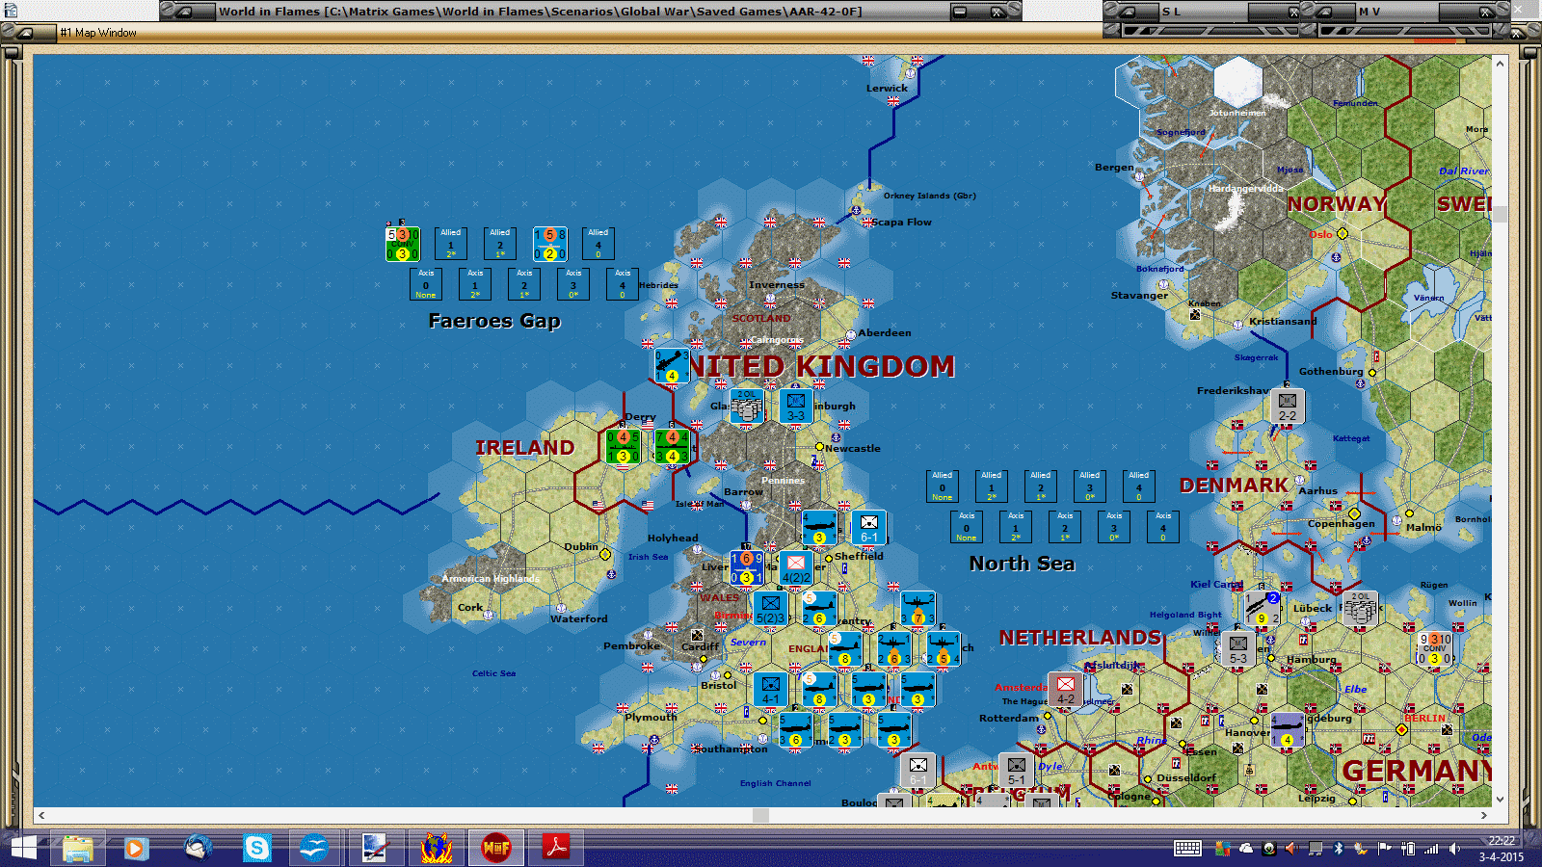The height and width of the screenshot is (867, 1542).
Task: Click the 'Dublin' city label
Action: click(581, 546)
